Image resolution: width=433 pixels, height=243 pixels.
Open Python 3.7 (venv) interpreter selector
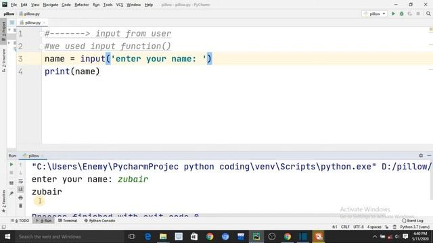[x=415, y=227]
